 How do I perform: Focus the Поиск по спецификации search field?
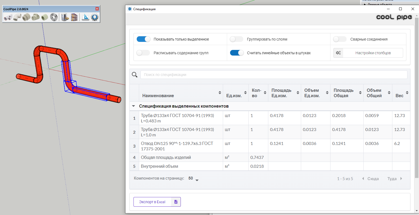pos(274,75)
